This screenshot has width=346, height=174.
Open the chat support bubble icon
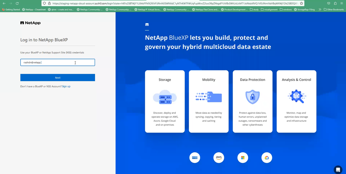[338, 169]
